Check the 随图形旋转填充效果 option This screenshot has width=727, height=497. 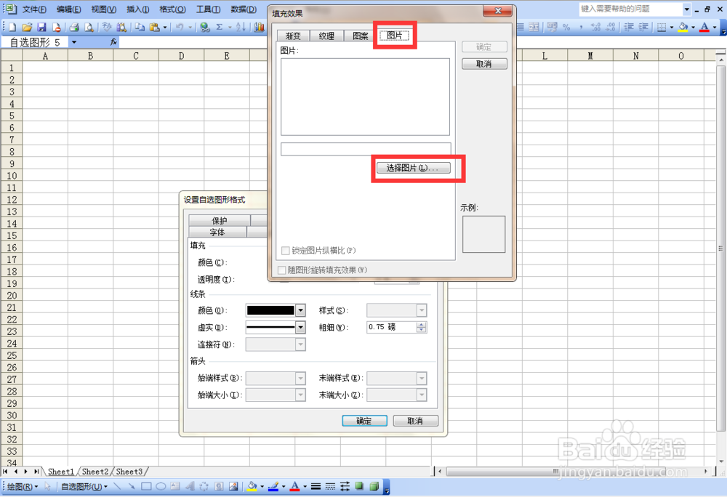click(281, 270)
